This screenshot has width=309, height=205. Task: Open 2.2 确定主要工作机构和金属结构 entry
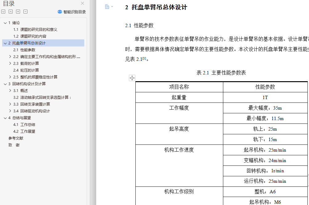(47, 56)
